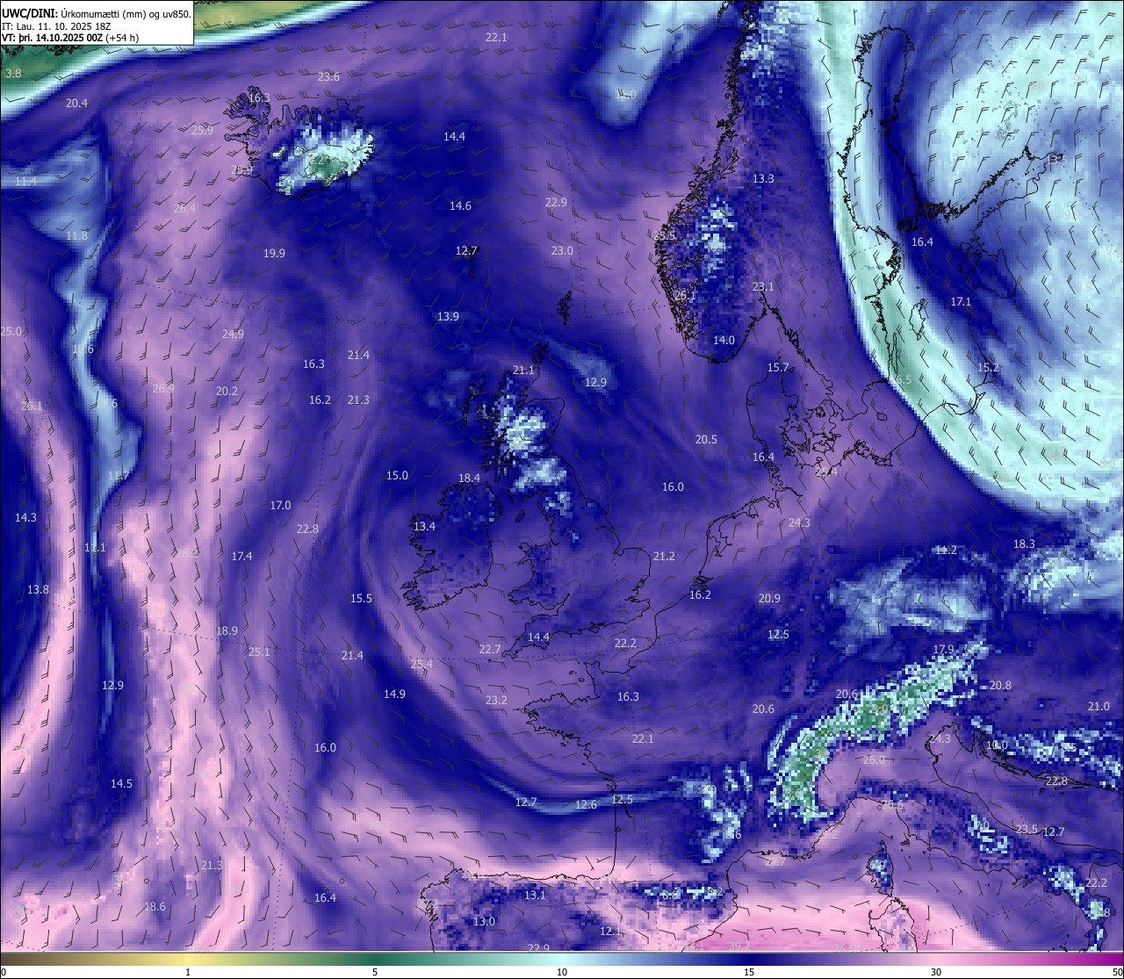This screenshot has height=979, width=1124.
Task: Click the 25.4 value southwest of Cornwall
Action: [421, 665]
